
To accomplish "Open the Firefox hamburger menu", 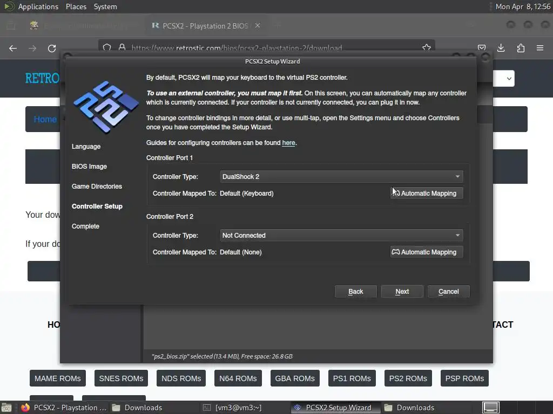I will click(x=540, y=48).
